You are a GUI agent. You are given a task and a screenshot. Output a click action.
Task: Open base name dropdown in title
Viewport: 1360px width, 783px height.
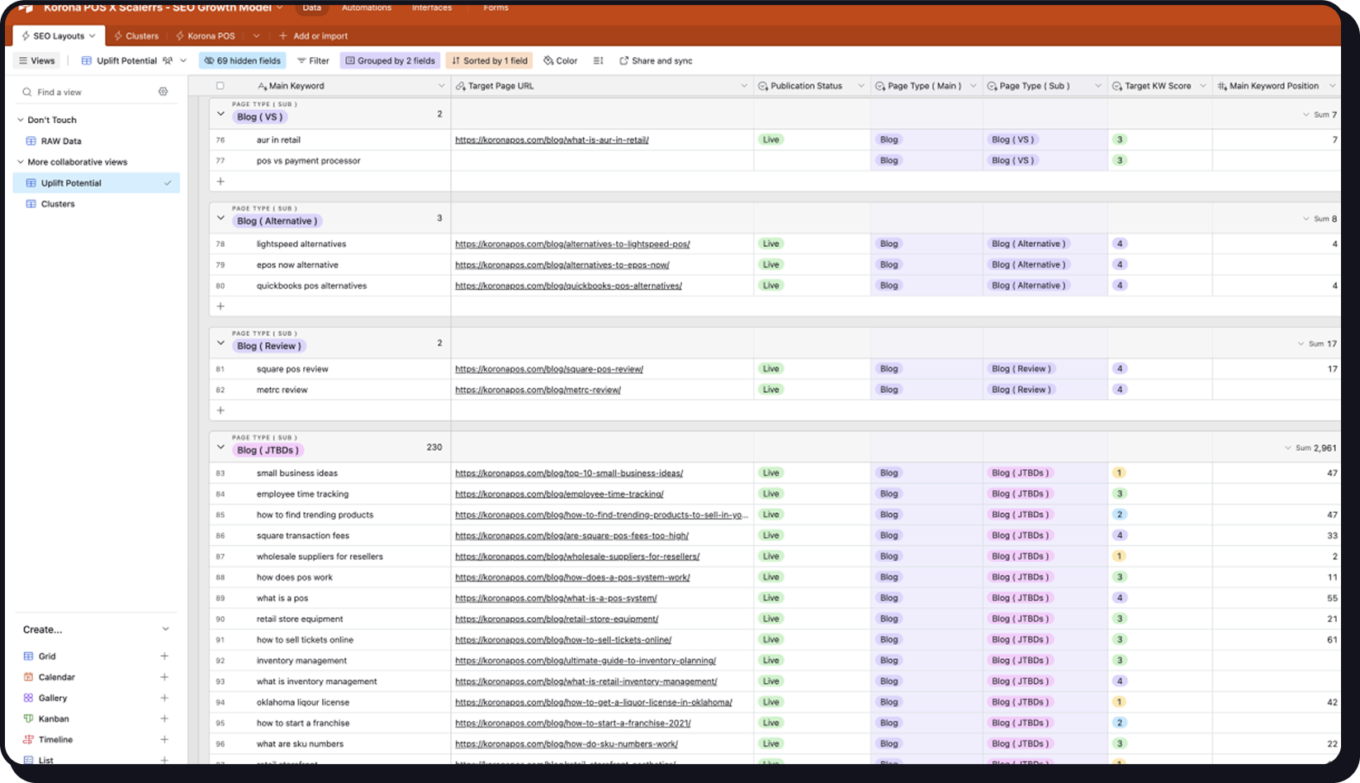279,7
